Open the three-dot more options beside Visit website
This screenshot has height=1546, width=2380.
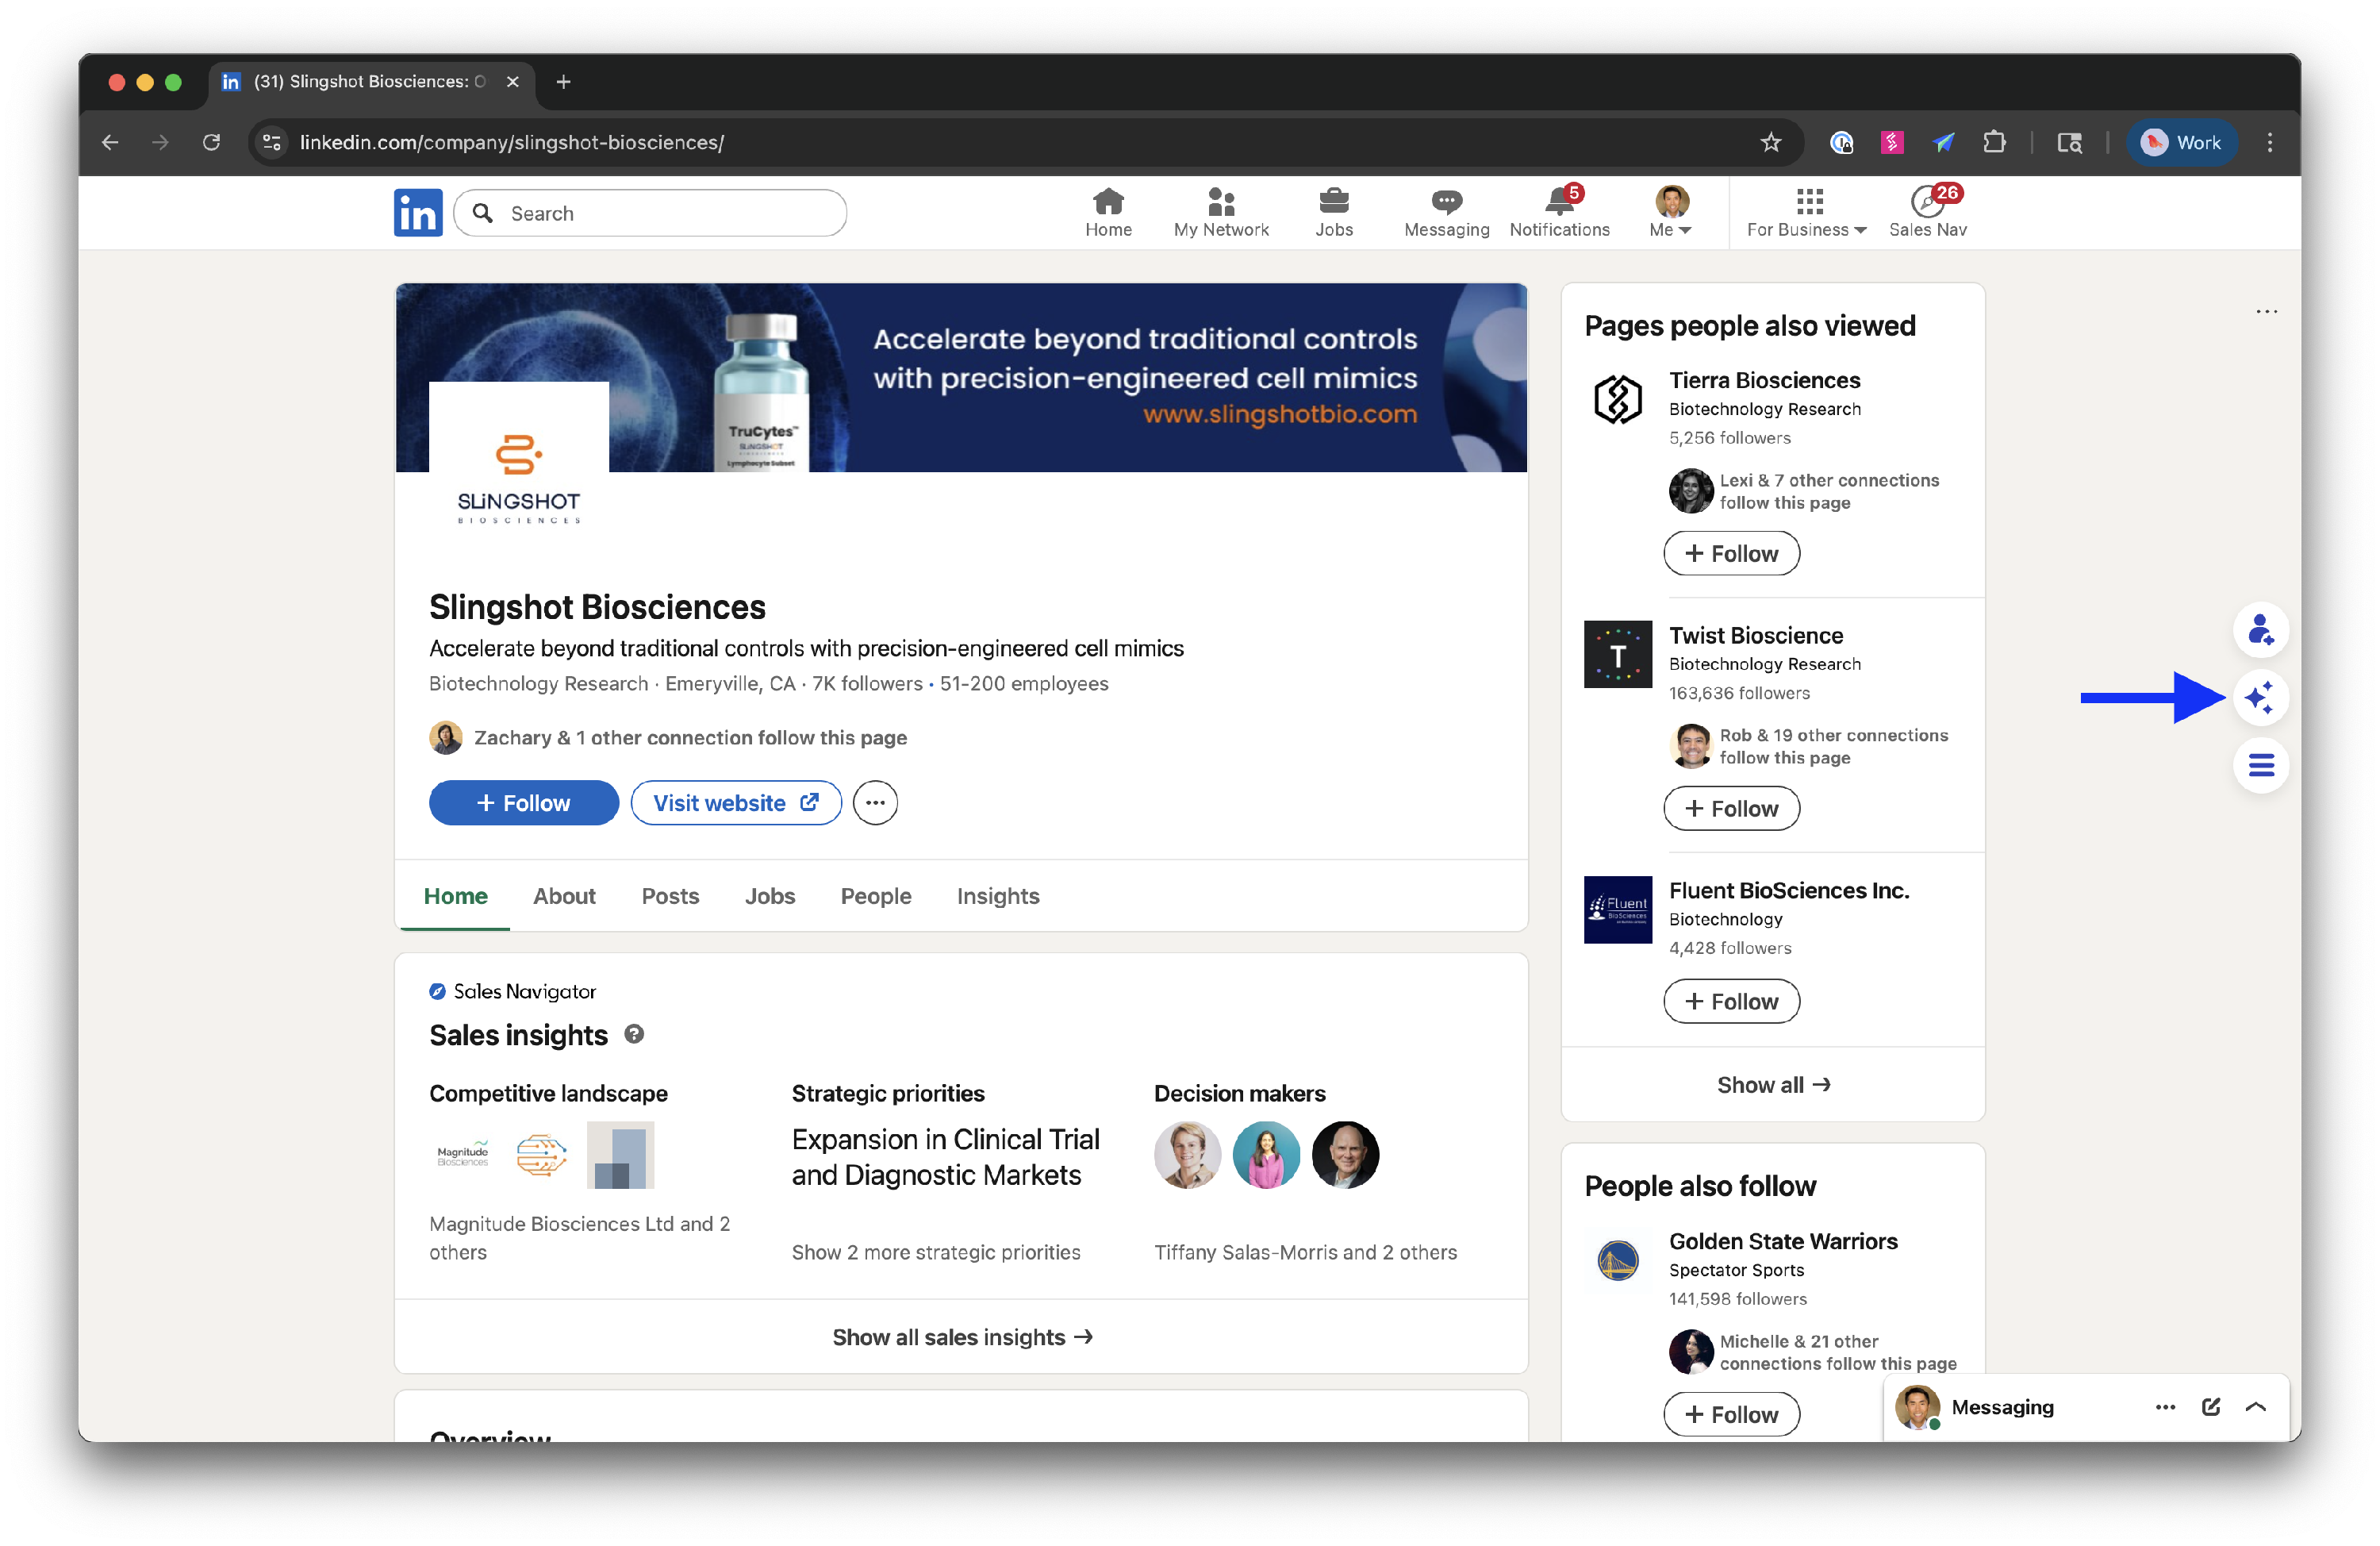coord(875,802)
